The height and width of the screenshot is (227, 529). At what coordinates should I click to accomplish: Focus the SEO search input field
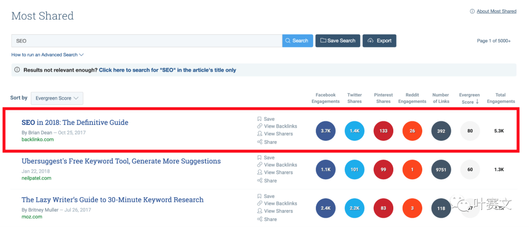[147, 41]
